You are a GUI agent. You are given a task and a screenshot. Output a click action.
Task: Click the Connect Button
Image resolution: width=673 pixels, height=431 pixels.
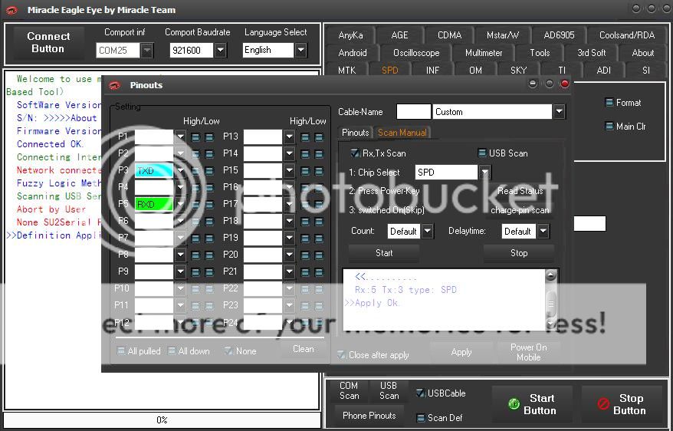click(x=48, y=42)
